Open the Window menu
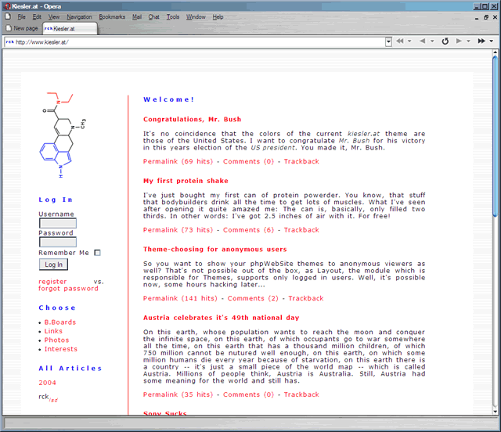 point(196,17)
